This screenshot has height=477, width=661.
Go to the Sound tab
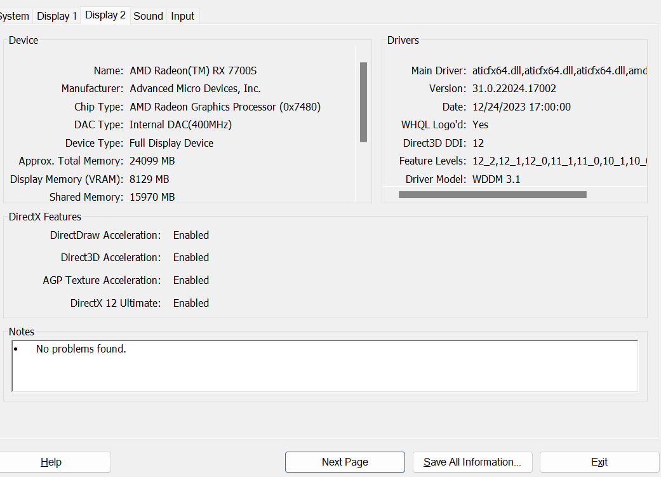point(148,16)
